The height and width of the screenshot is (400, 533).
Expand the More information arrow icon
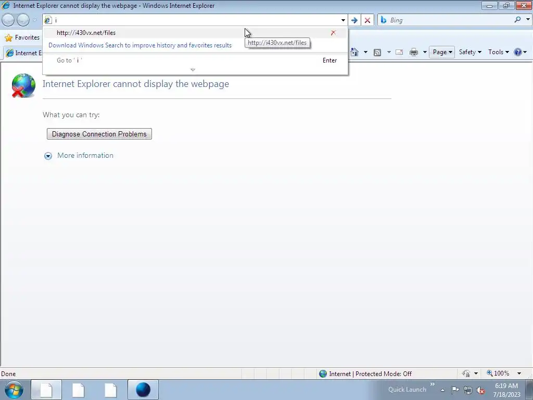[48, 156]
